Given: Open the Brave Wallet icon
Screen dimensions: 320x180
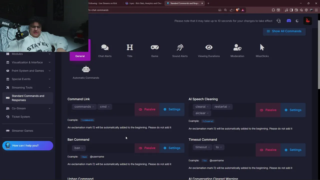Looking at the screenshot, I should coord(296,10).
